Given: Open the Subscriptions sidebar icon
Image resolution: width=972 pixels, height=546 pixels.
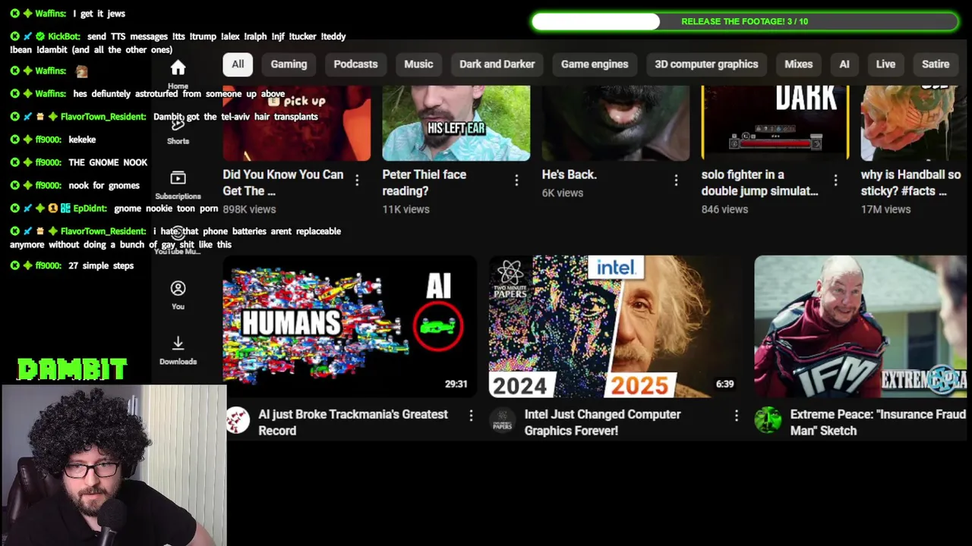Looking at the screenshot, I should point(178,178).
